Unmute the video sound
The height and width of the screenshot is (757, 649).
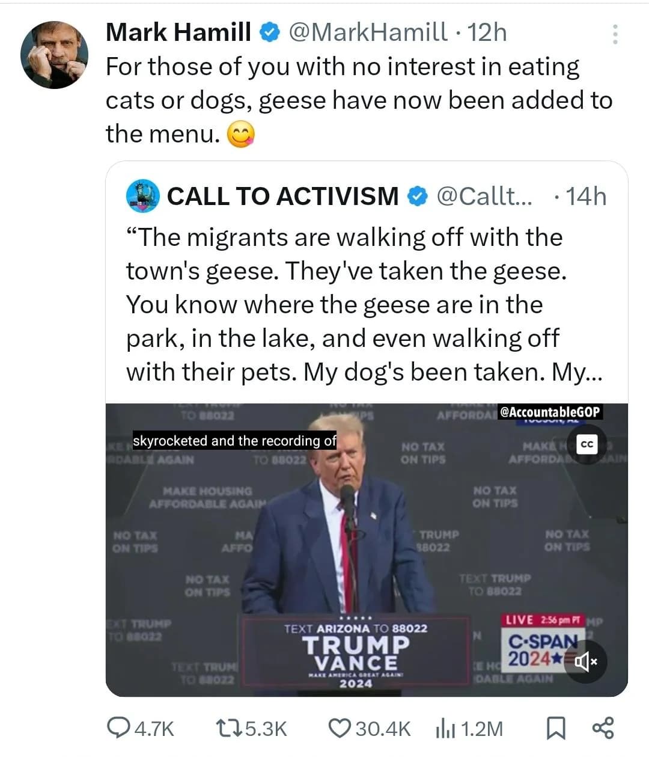[586, 662]
